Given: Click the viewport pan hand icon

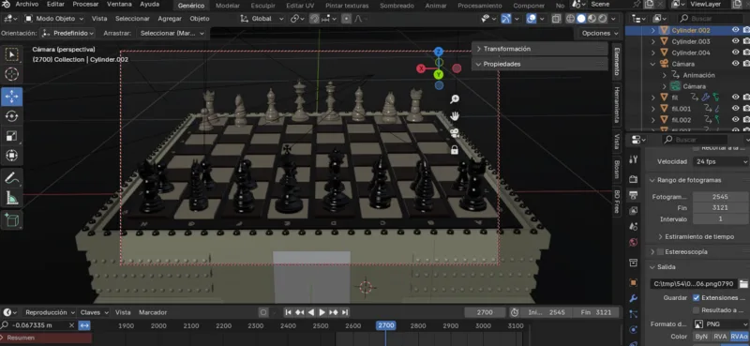Looking at the screenshot, I should (x=455, y=116).
